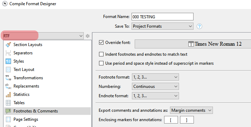Enable period and space style in markers
Image resolution: width=251 pixels, height=127 pixels.
(x=101, y=63)
